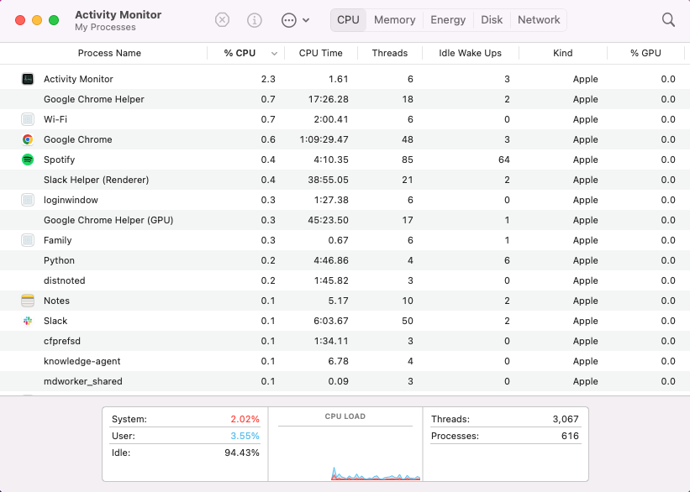Click Google Chrome's 48 threads value

(x=408, y=139)
